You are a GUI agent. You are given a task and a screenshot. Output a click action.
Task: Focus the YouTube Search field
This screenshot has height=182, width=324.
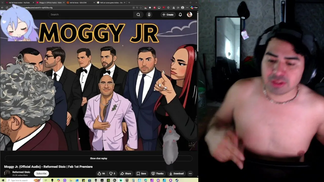pyautogui.click(x=91, y=14)
